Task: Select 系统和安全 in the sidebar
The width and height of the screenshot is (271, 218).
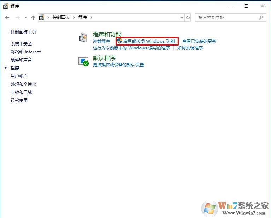Action: pos(21,44)
